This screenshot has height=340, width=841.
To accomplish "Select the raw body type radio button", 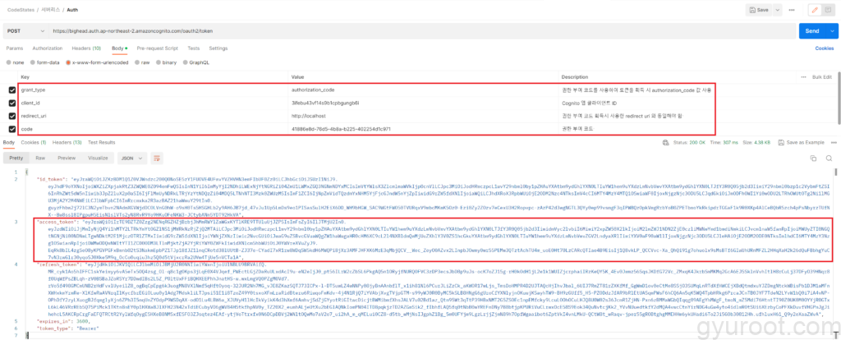I will pos(138,62).
